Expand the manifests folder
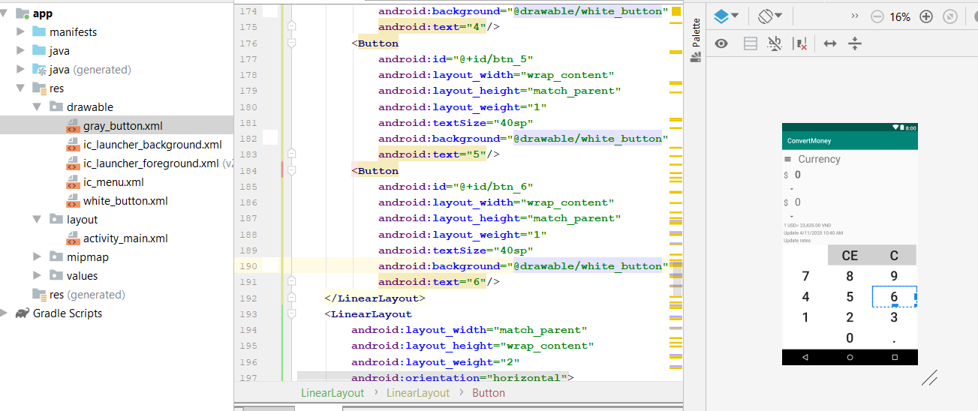978x411 pixels. 20,32
